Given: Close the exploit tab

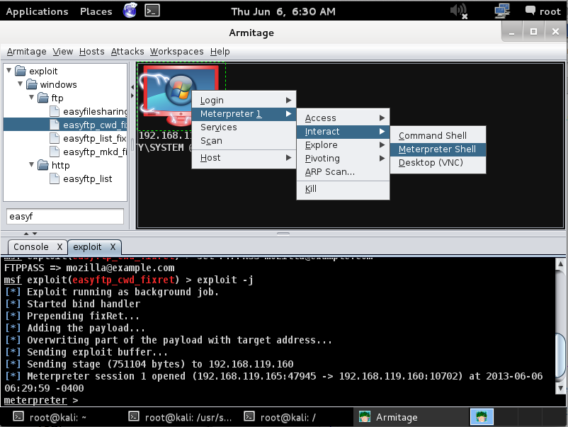Looking at the screenshot, I should 113,246.
